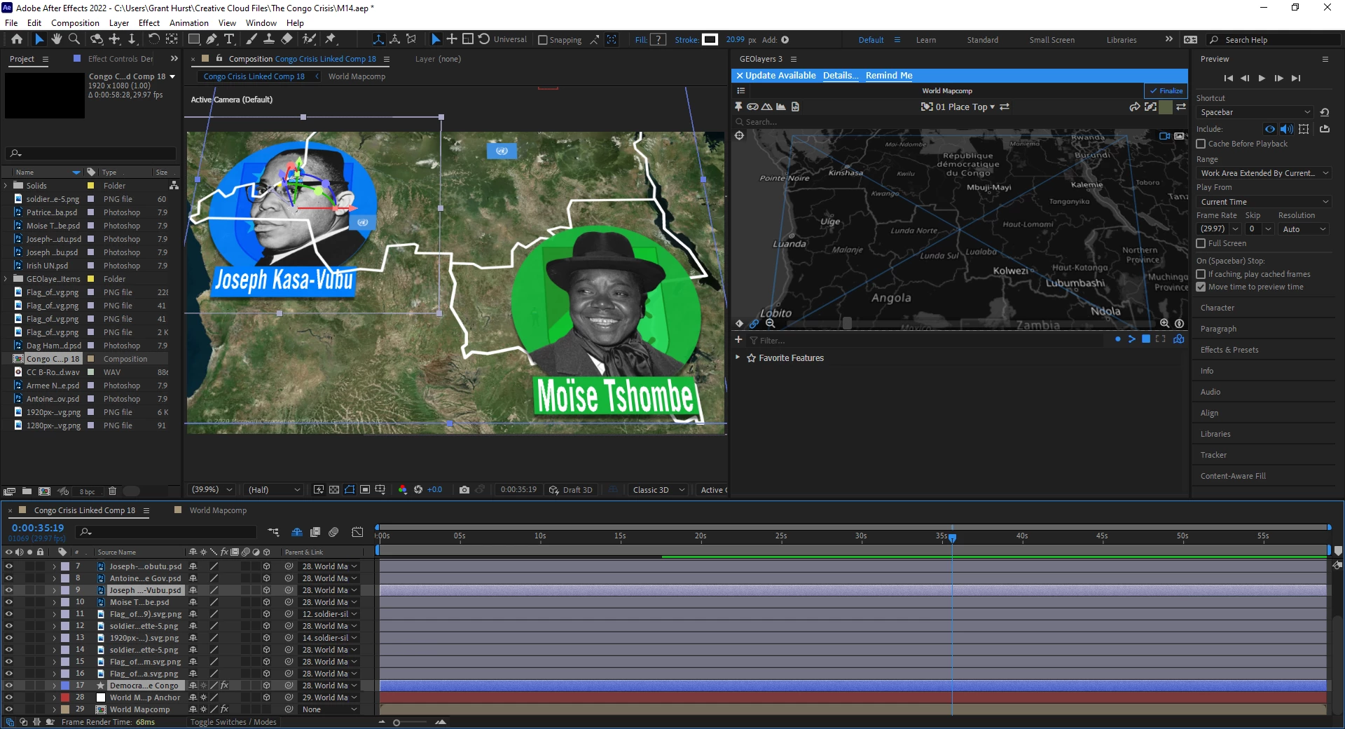
Task: Open the Classic 3D renderer dropdown
Action: (658, 490)
